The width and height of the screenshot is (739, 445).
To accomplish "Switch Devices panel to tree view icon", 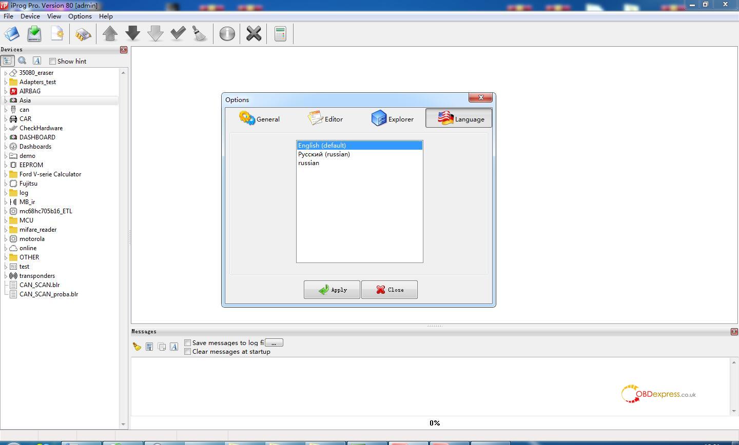I will 7,60.
